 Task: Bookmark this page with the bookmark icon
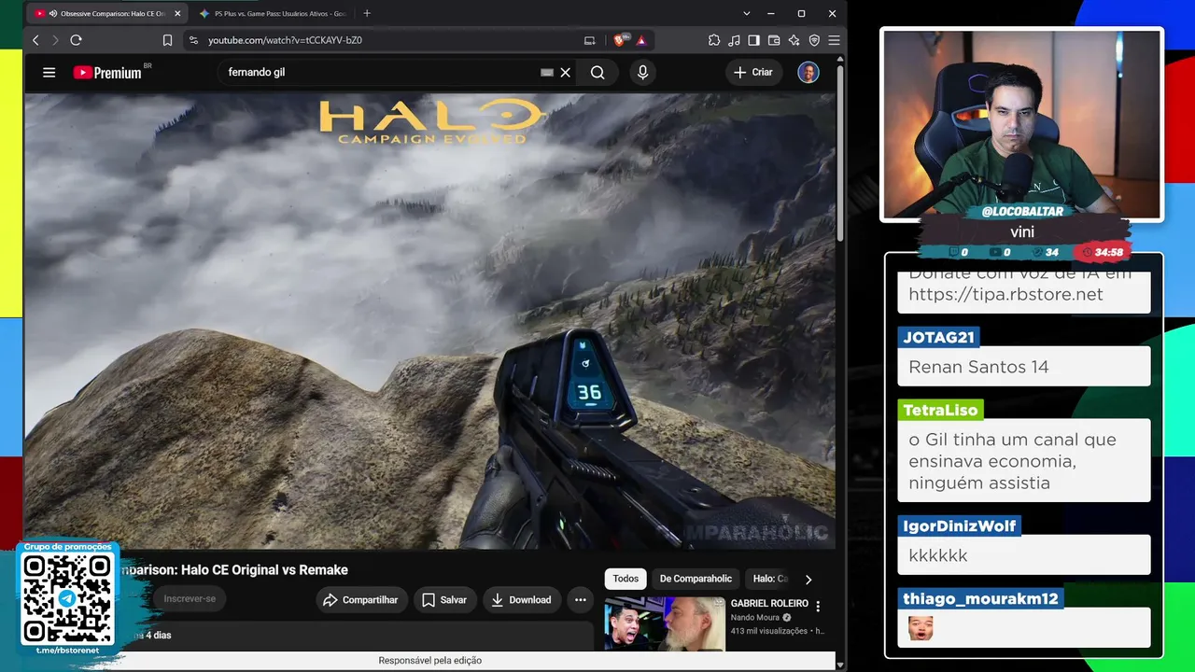click(x=167, y=40)
